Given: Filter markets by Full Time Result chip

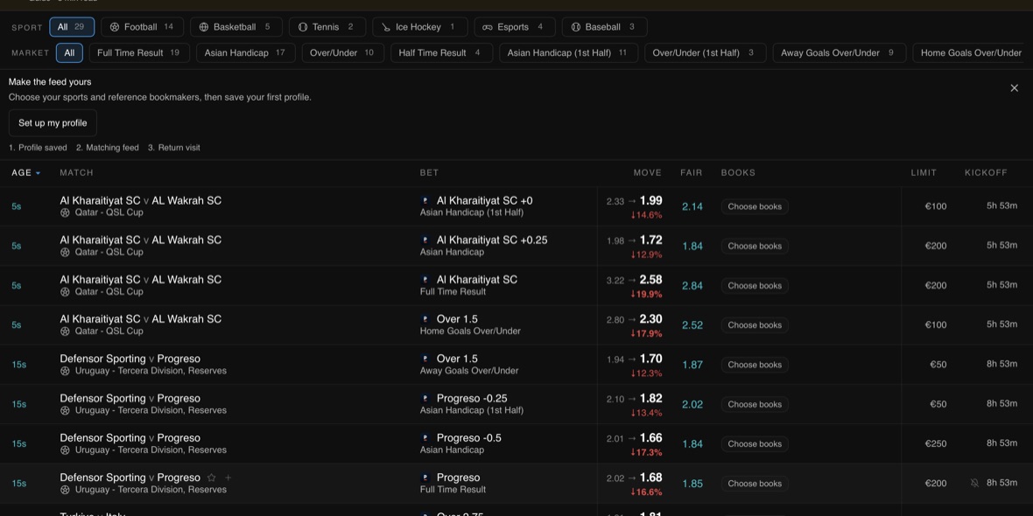Looking at the screenshot, I should 139,52.
